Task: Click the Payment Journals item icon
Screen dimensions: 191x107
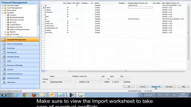Action: 8,20
